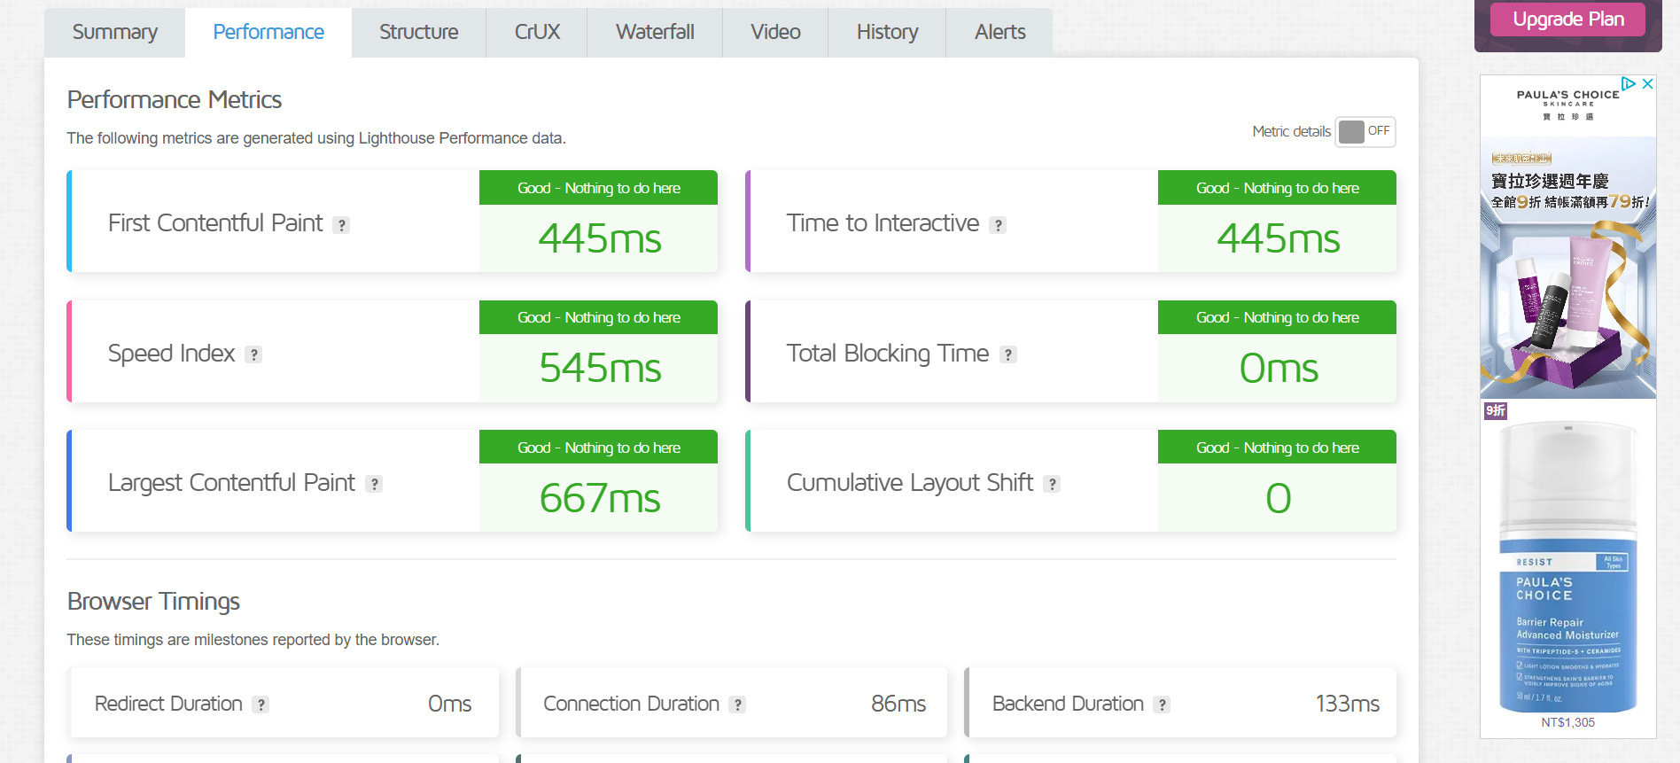Click help icon for Largest Contentful Paint
The width and height of the screenshot is (1680, 763).
[x=374, y=484]
